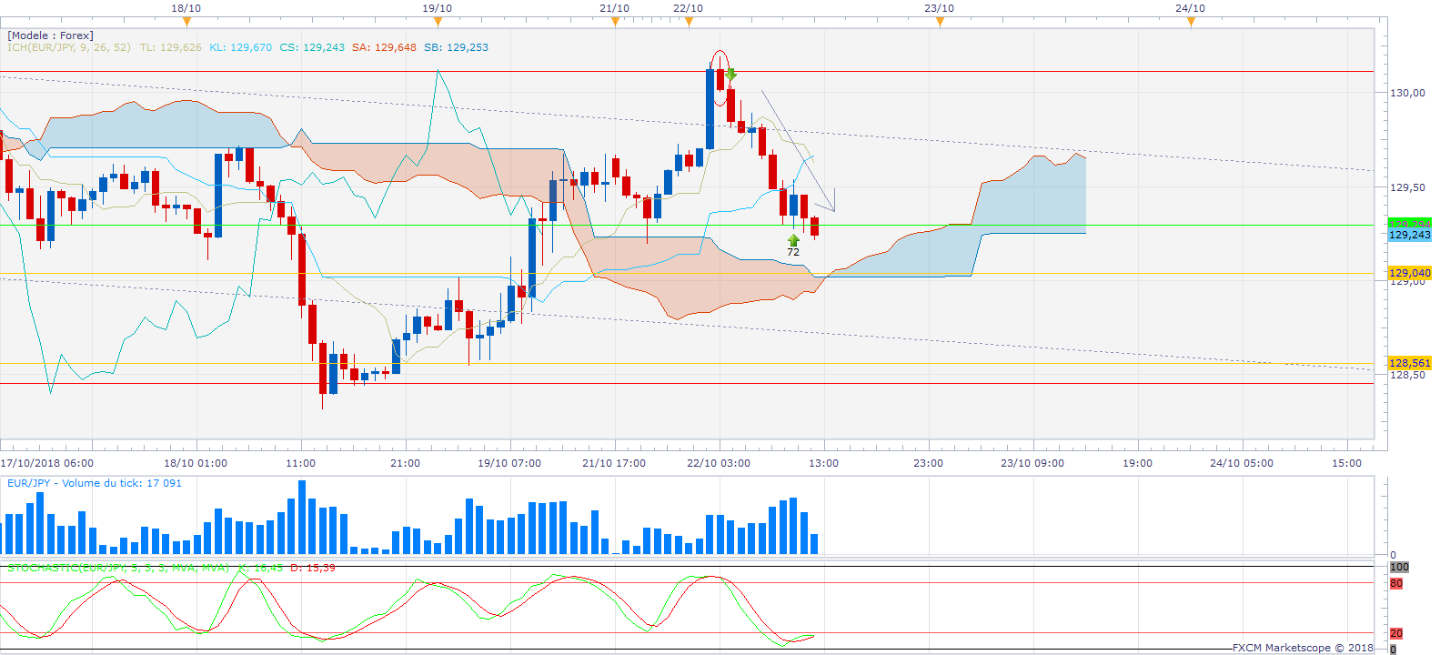Select the ICH(EUR/JPY, 9, 26, 52) indicator label
Screen dimensions: 1440x655
pyautogui.click(x=69, y=47)
